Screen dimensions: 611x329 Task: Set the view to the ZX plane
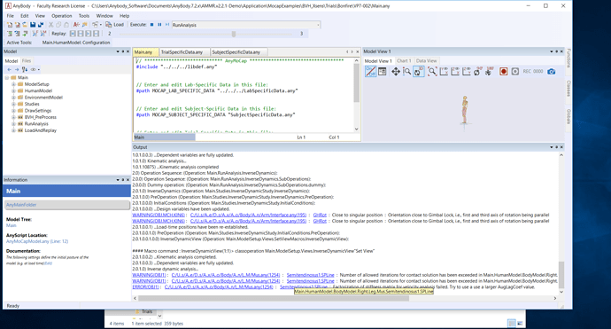455,72
